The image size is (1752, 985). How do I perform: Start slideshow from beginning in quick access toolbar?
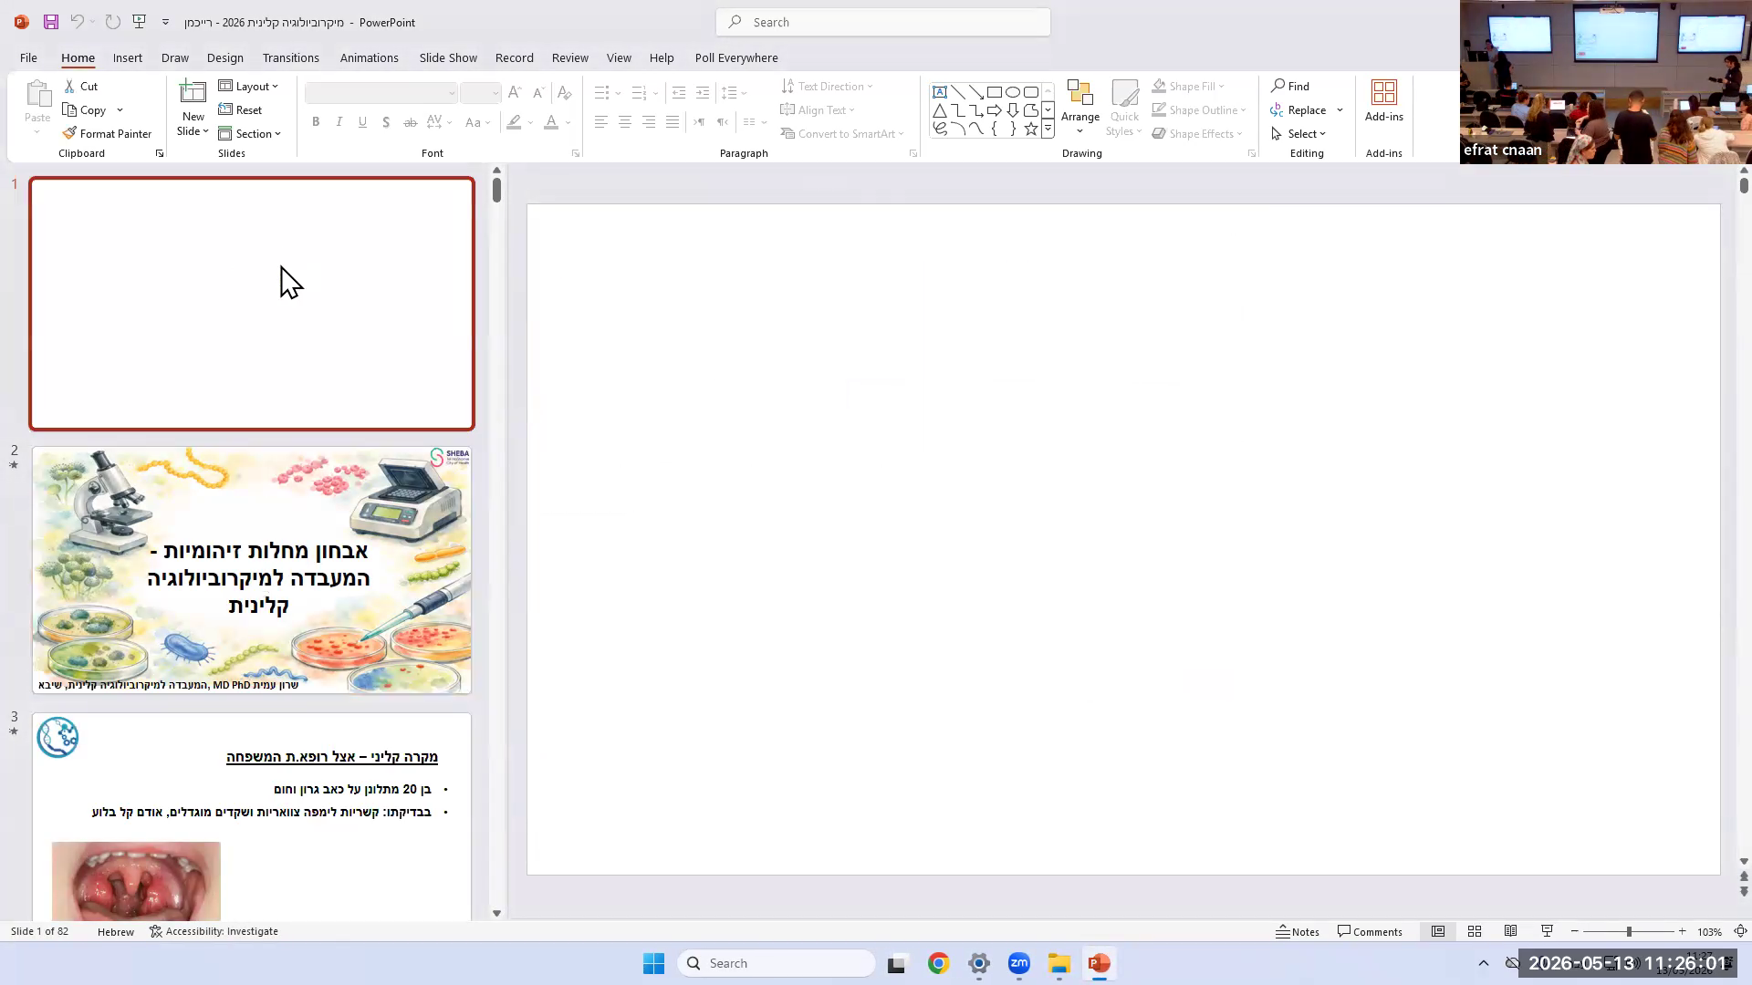click(139, 22)
